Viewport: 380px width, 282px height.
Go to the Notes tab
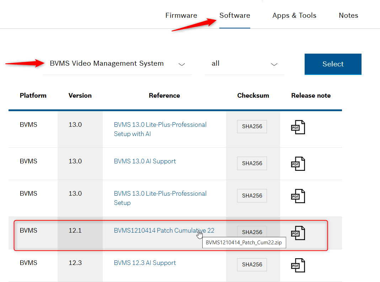pos(348,16)
